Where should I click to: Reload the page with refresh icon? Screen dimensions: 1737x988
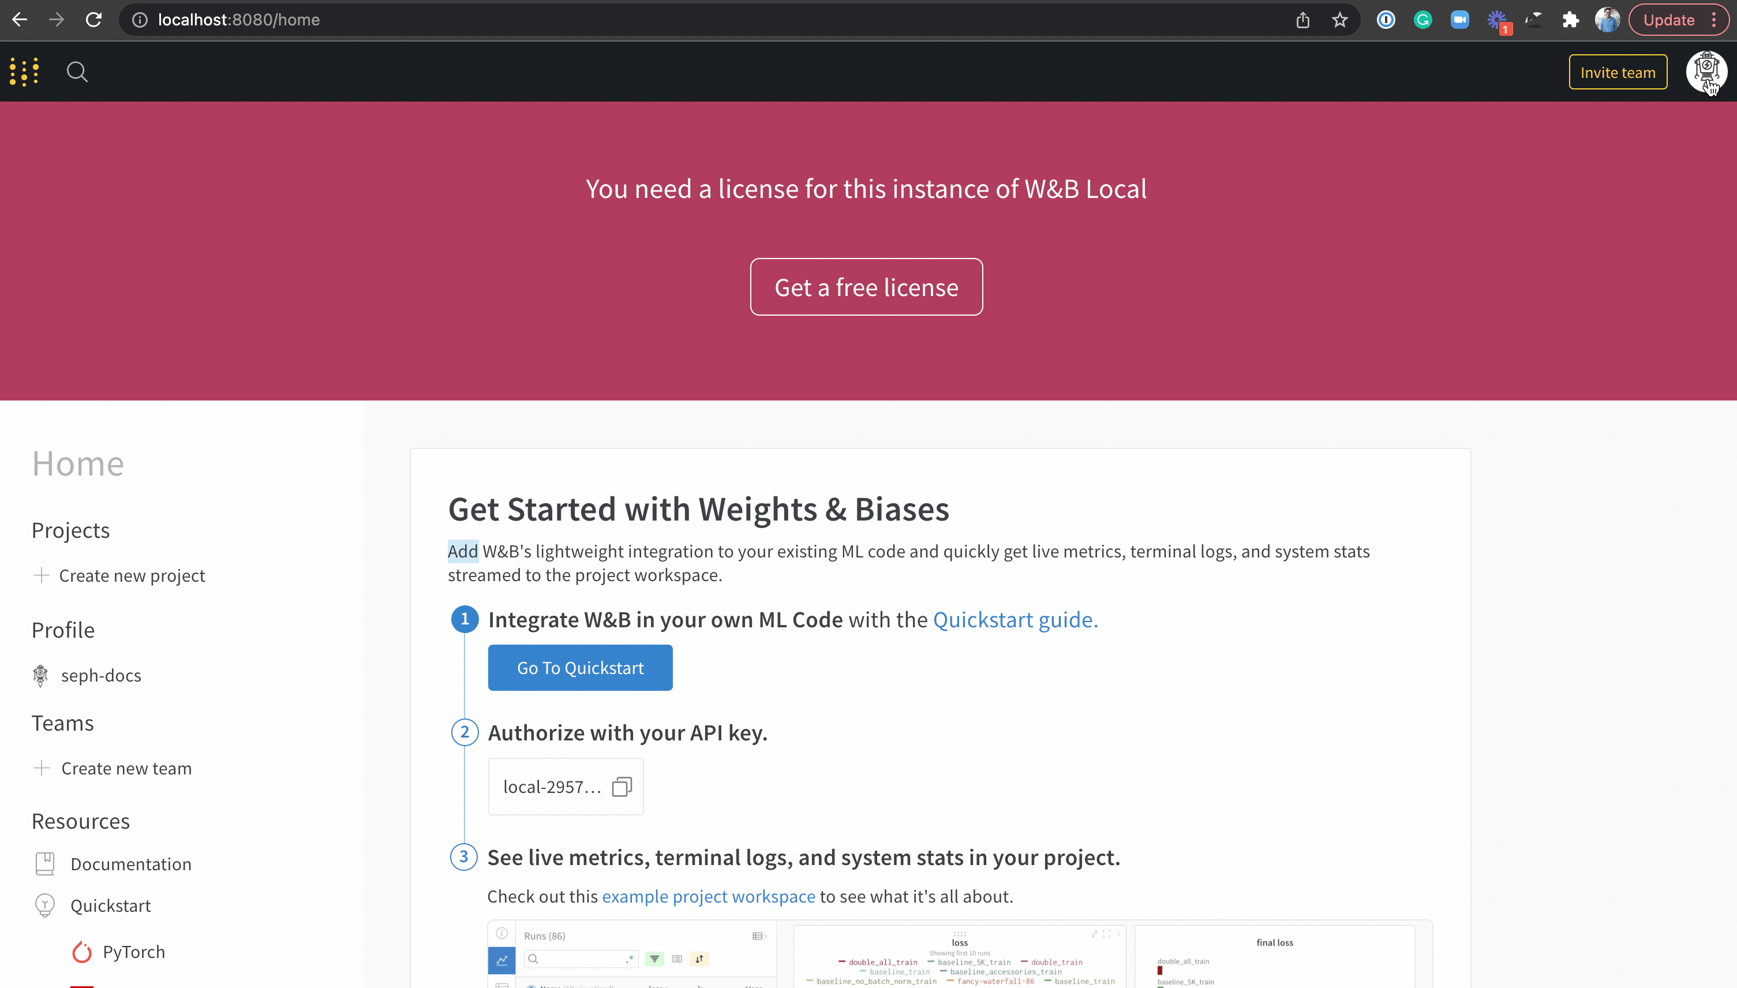click(x=93, y=20)
